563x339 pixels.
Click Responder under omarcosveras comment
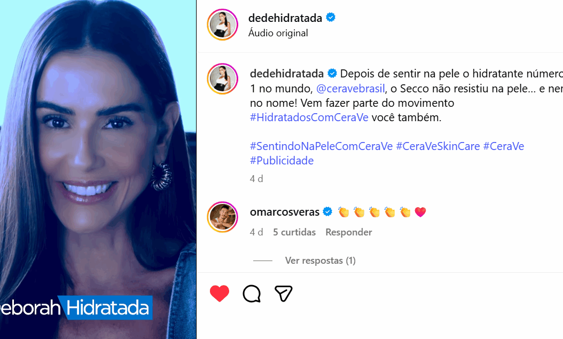[349, 232]
